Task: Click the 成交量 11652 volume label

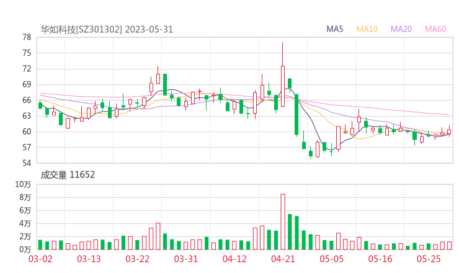Action: (x=68, y=175)
